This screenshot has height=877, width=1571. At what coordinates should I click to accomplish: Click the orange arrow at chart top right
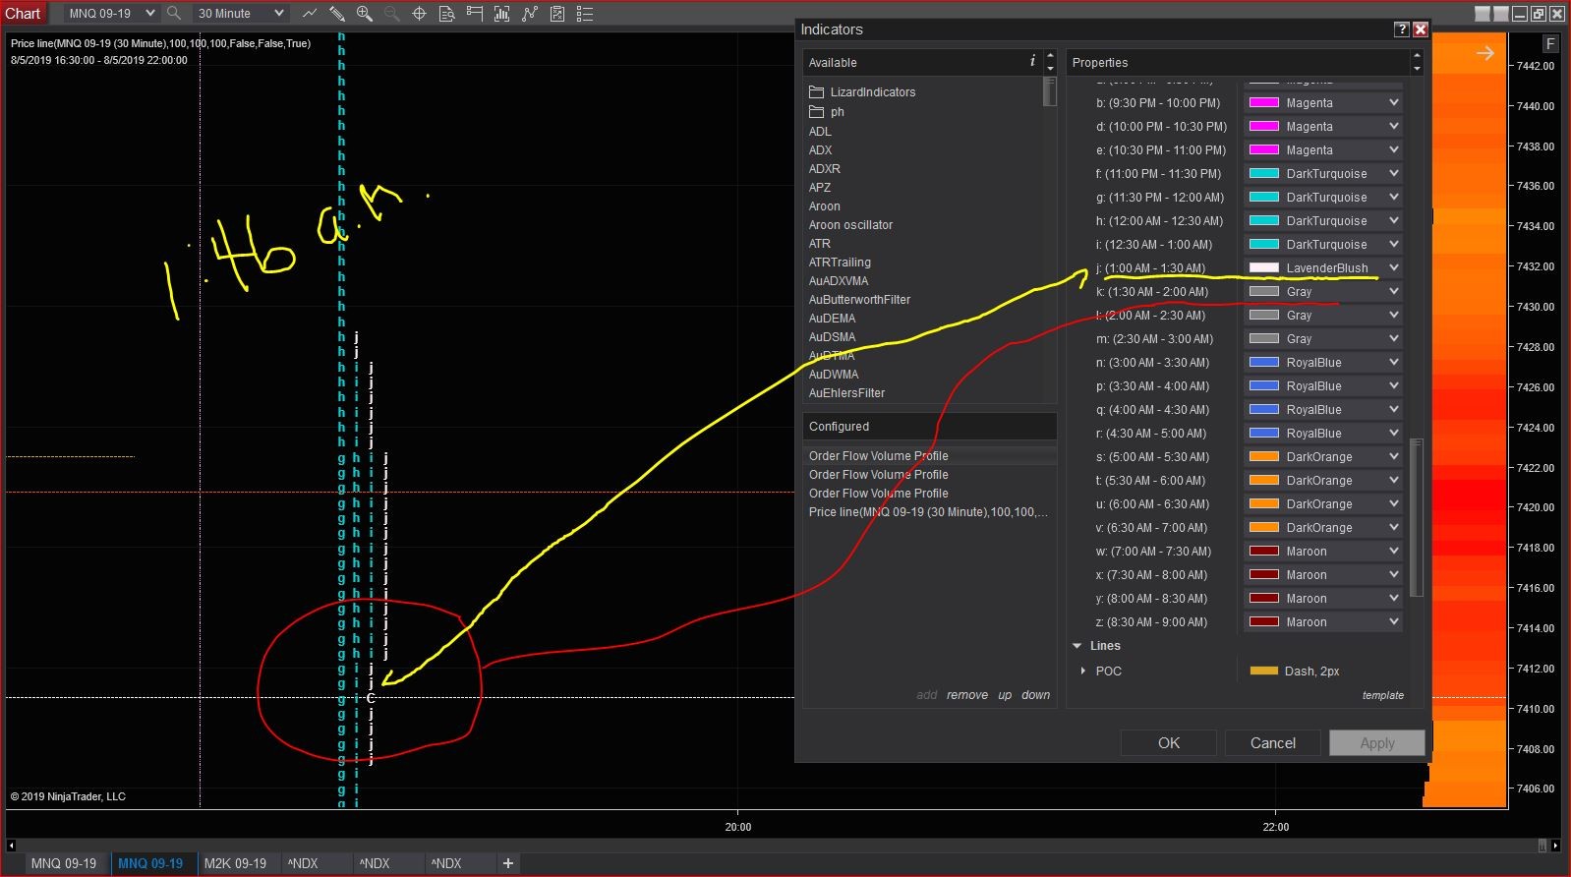pos(1484,53)
